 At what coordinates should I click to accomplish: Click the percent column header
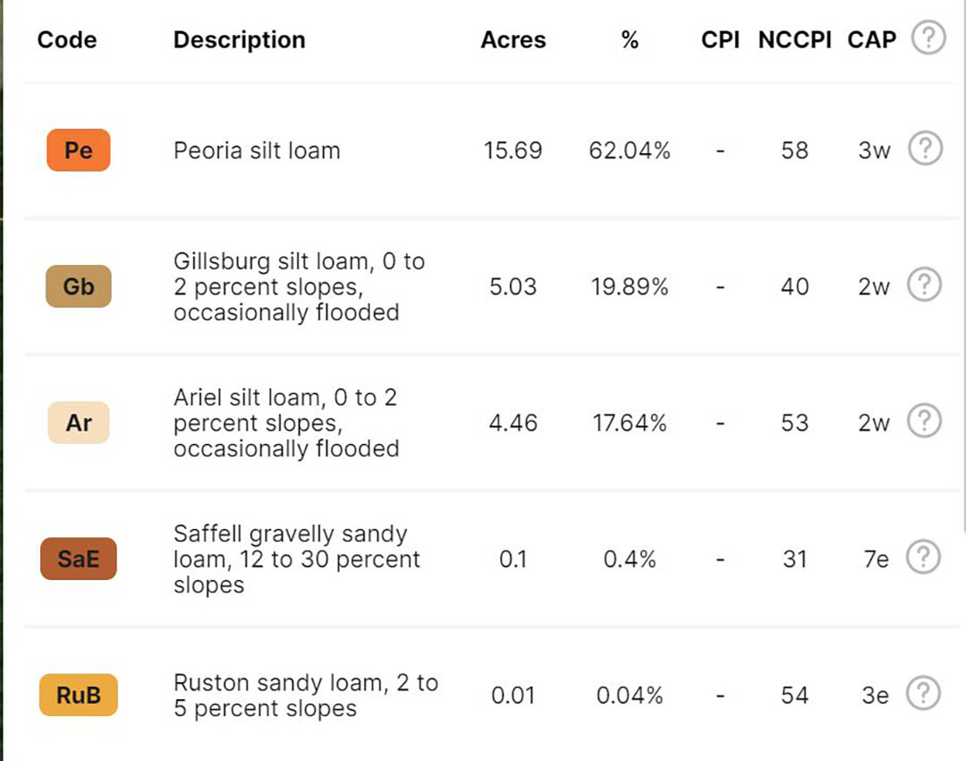coord(630,40)
